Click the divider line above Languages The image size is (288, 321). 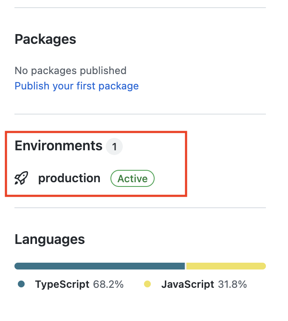[140, 208]
